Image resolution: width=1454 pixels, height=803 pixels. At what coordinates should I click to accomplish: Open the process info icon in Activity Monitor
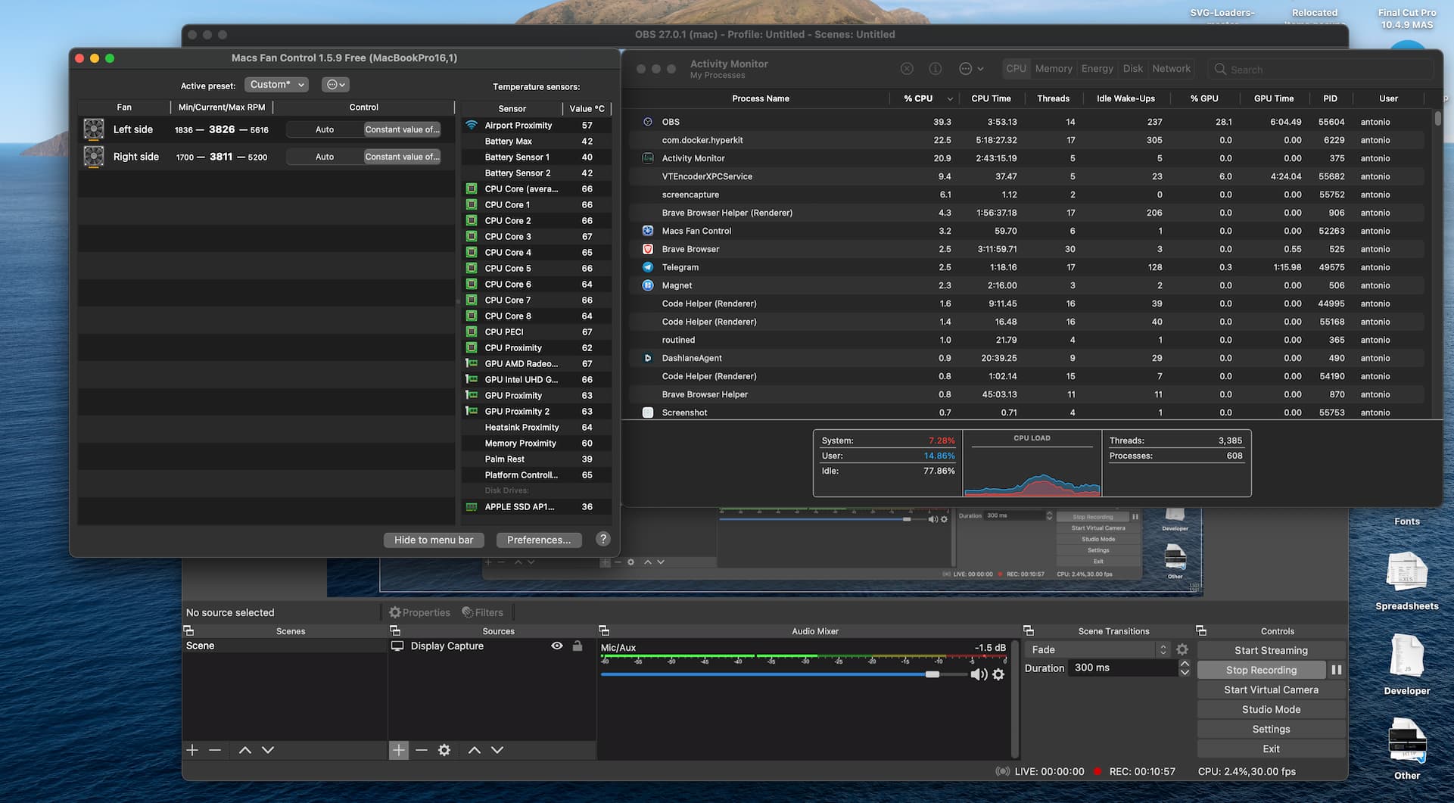click(x=936, y=69)
